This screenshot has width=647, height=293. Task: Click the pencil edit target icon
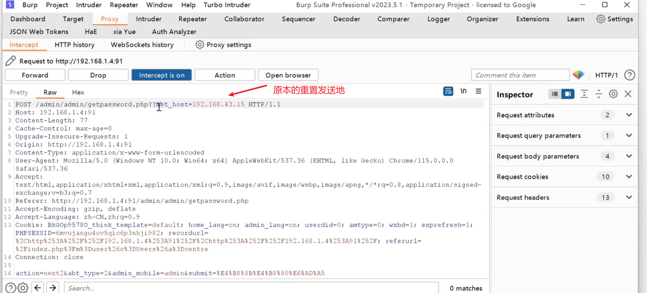click(x=11, y=61)
